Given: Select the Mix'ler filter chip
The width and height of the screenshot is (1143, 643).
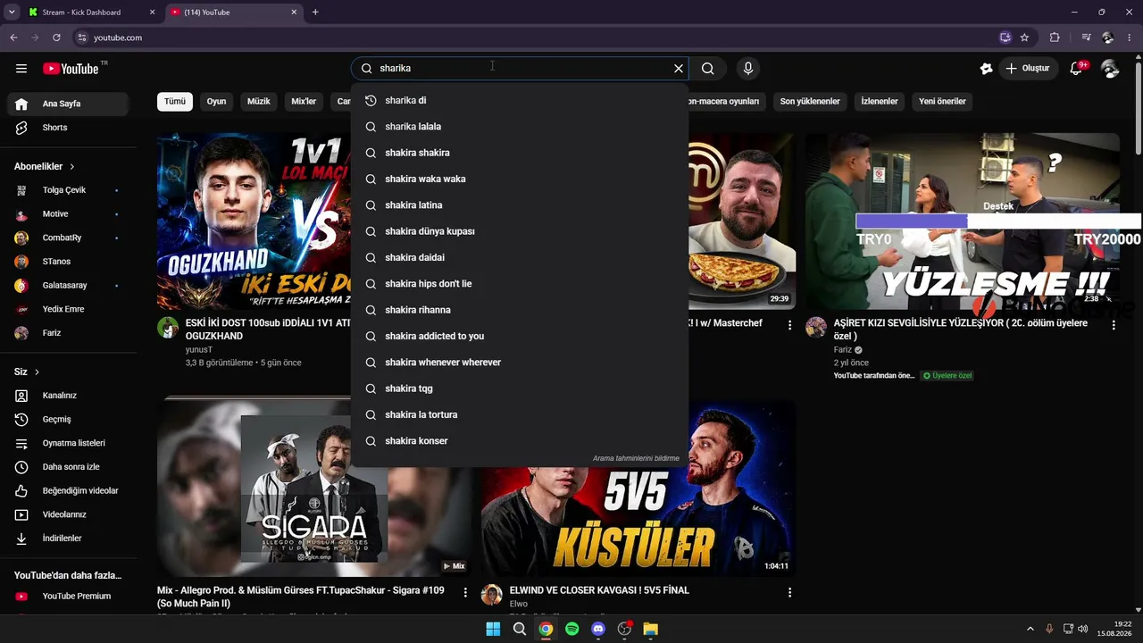Looking at the screenshot, I should 304,102.
